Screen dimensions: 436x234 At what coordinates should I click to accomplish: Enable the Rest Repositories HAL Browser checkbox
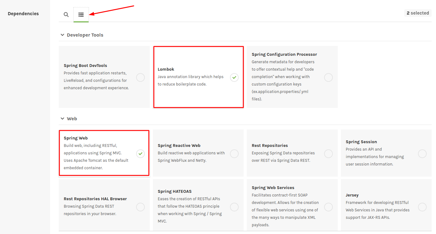tap(140, 207)
